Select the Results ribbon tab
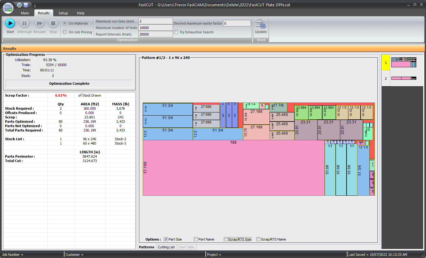 click(44, 13)
